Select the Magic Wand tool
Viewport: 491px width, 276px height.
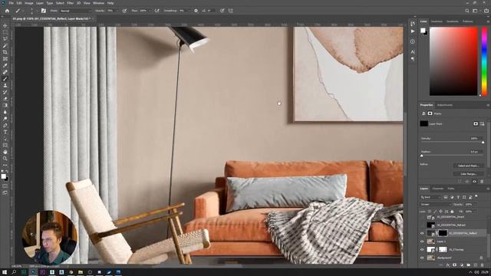click(x=5, y=46)
